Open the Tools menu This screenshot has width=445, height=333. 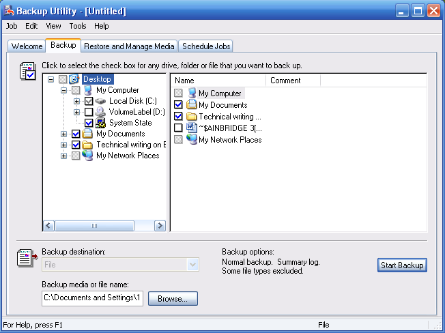tap(78, 26)
